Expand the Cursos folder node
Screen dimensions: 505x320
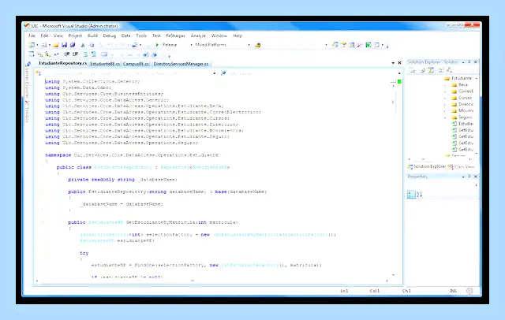tap(445, 98)
